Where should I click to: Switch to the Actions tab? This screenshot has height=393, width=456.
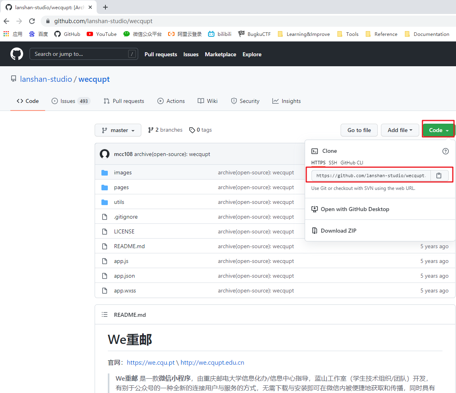point(171,101)
